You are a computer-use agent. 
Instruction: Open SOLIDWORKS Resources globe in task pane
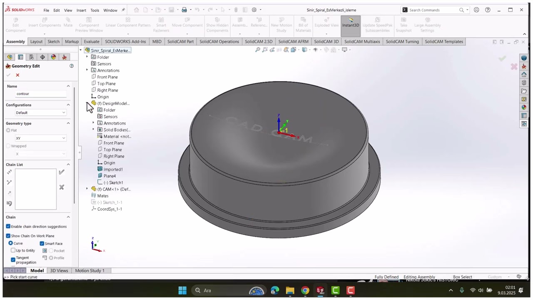(x=524, y=58)
